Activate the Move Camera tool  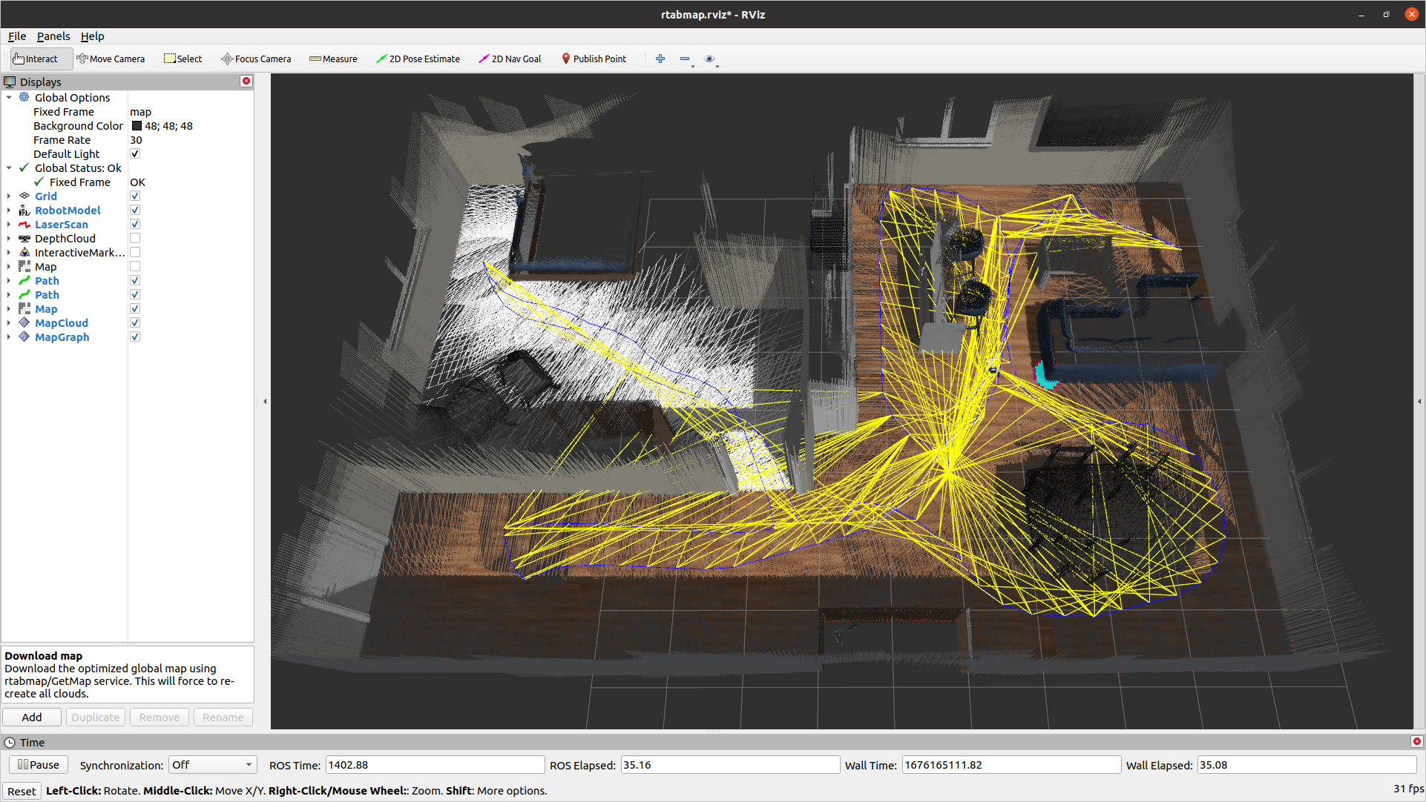point(111,59)
